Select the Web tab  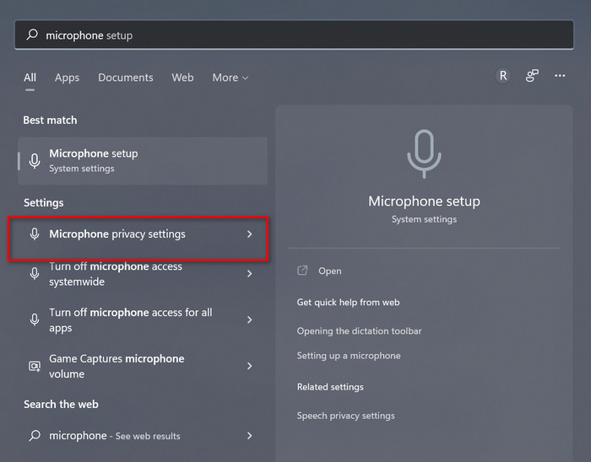coord(183,78)
